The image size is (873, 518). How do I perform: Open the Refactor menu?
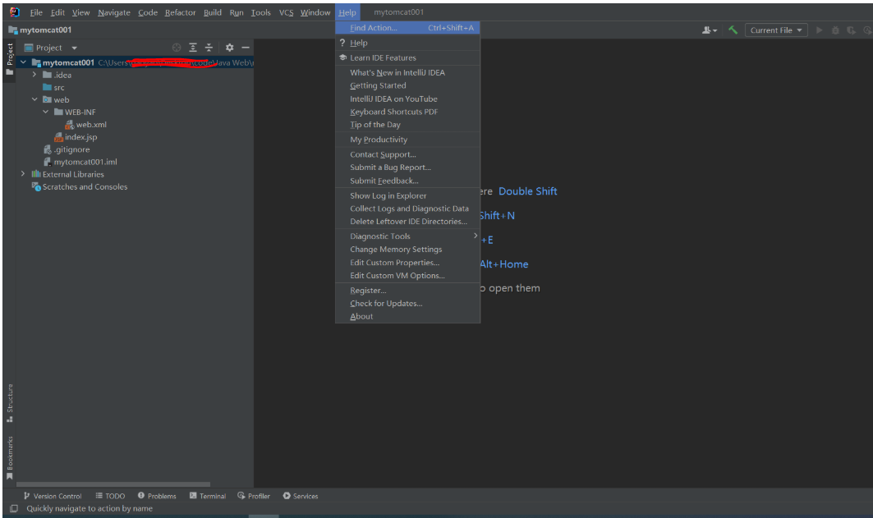pos(180,12)
